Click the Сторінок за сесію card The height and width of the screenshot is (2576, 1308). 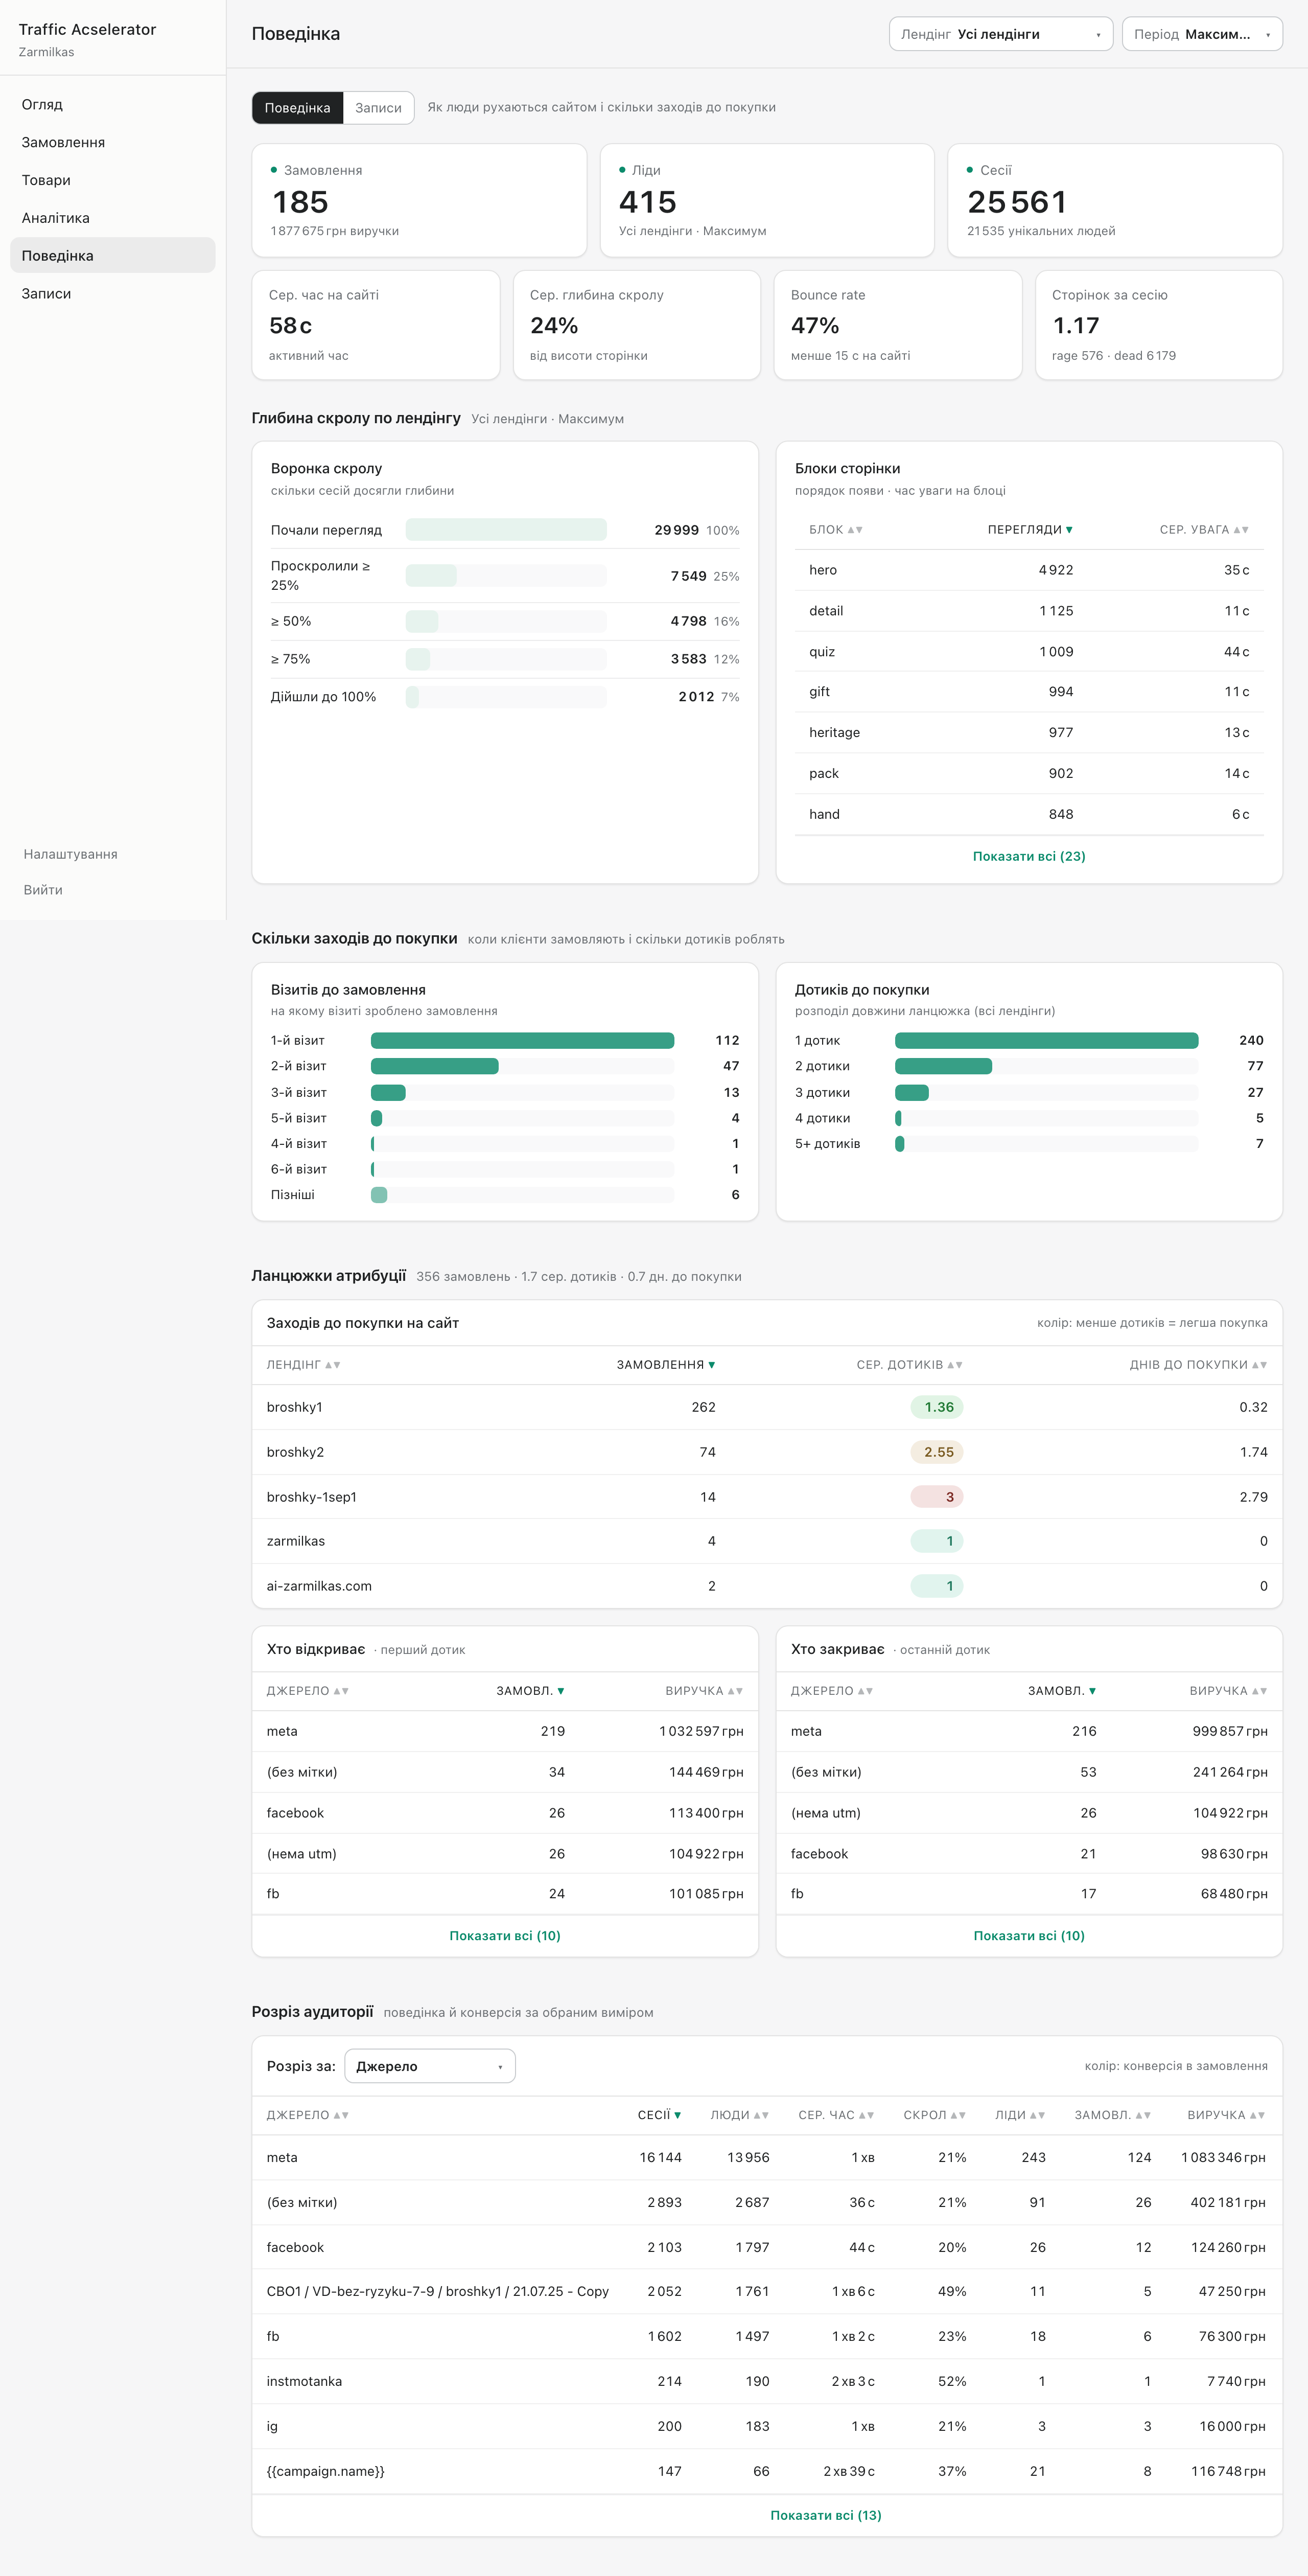click(1159, 325)
